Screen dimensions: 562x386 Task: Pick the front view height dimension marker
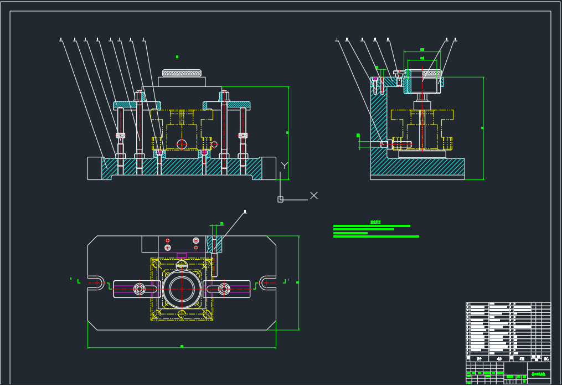tap(287, 133)
